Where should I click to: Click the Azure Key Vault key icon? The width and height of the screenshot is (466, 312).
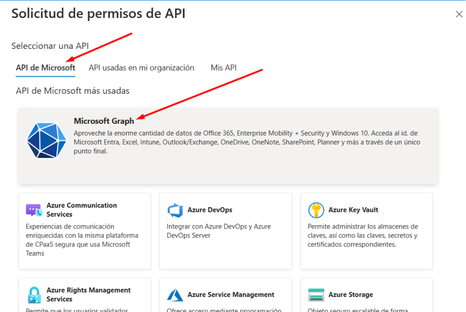click(x=316, y=210)
